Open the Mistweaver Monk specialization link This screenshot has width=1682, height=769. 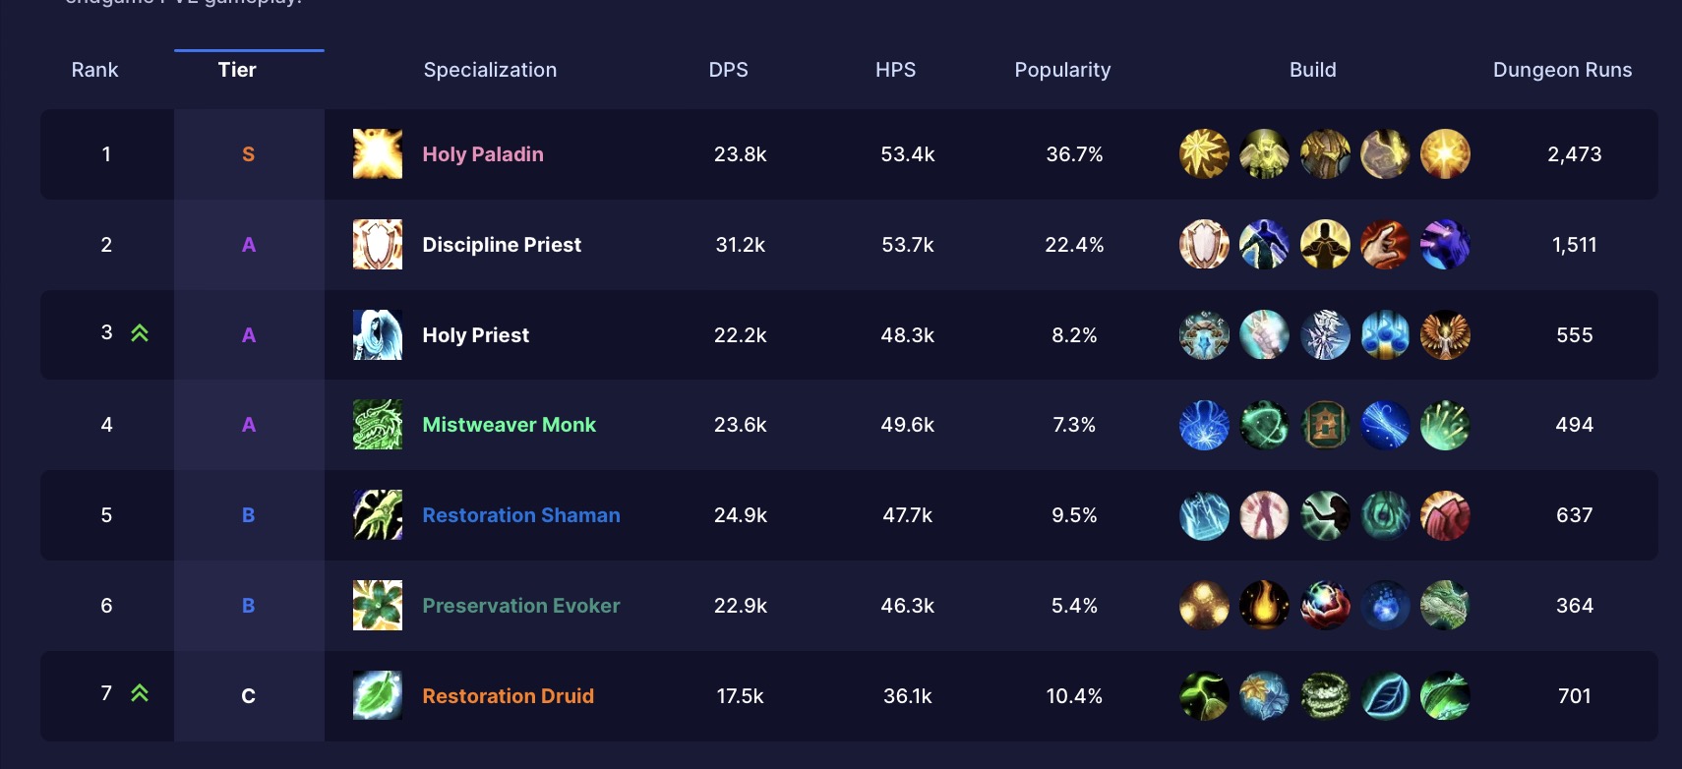[509, 425]
